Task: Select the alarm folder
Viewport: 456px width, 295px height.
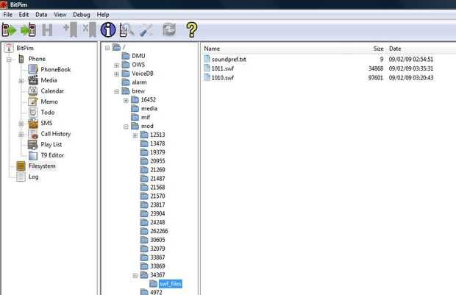Action: [x=139, y=82]
